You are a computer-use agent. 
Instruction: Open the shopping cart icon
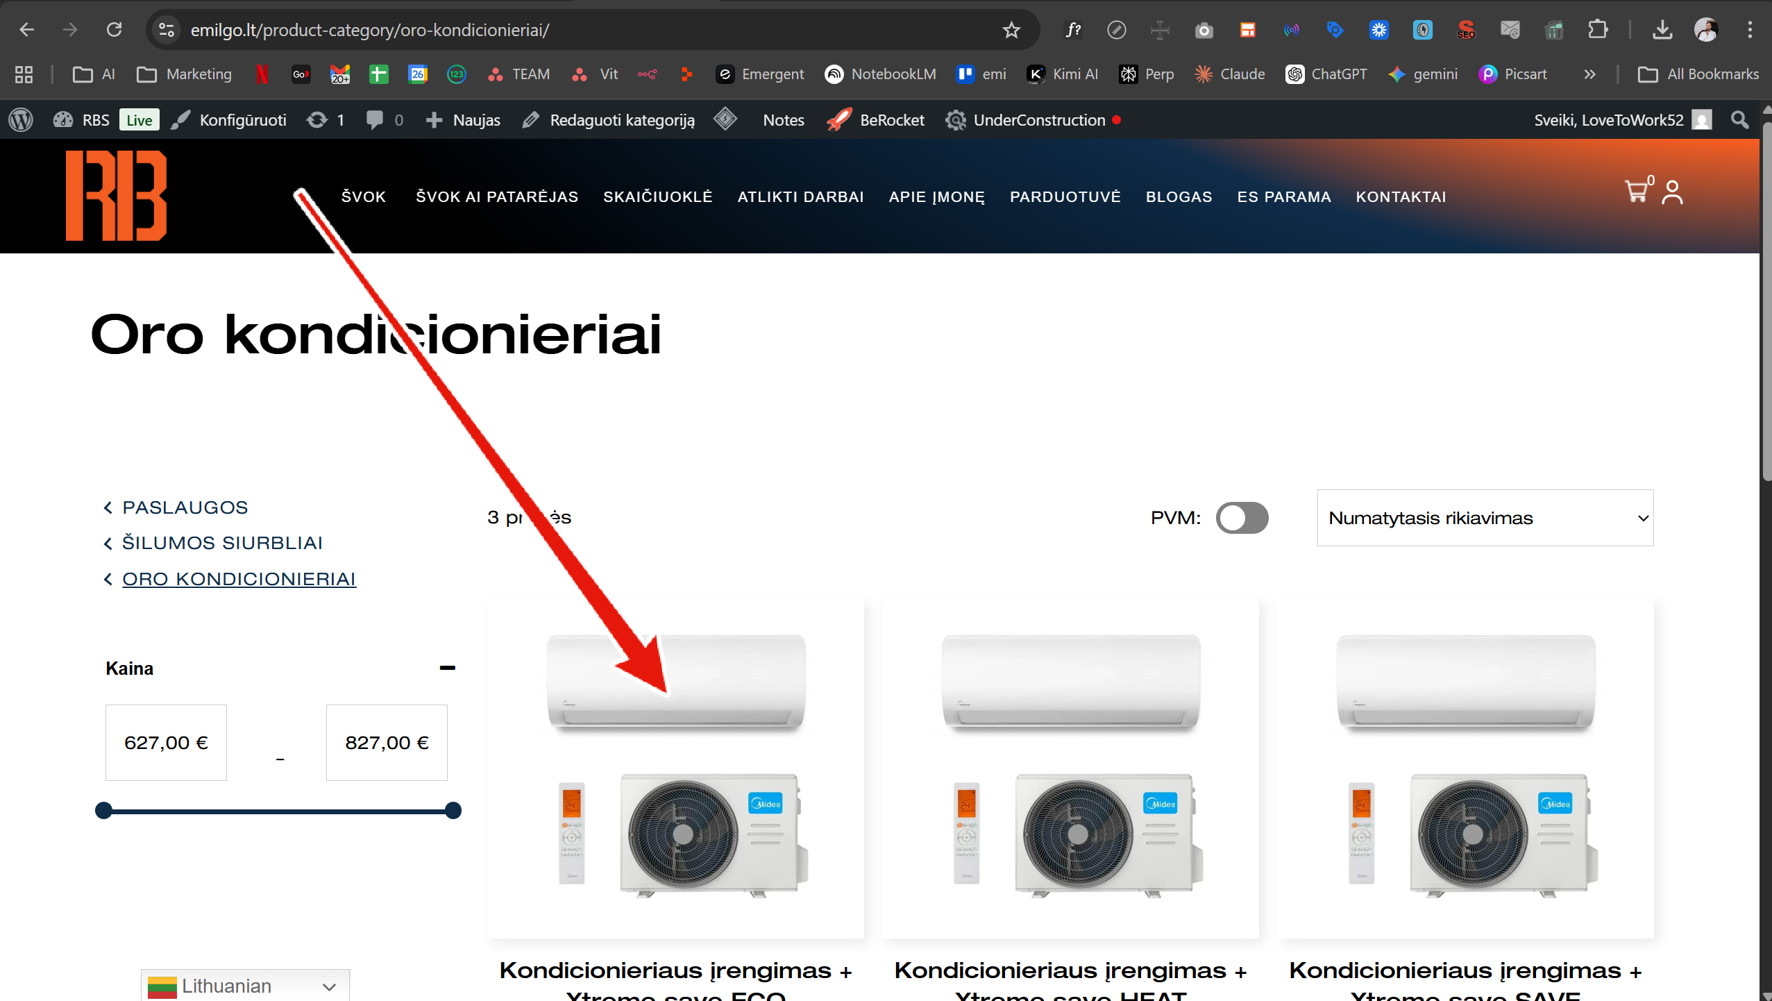click(1636, 192)
